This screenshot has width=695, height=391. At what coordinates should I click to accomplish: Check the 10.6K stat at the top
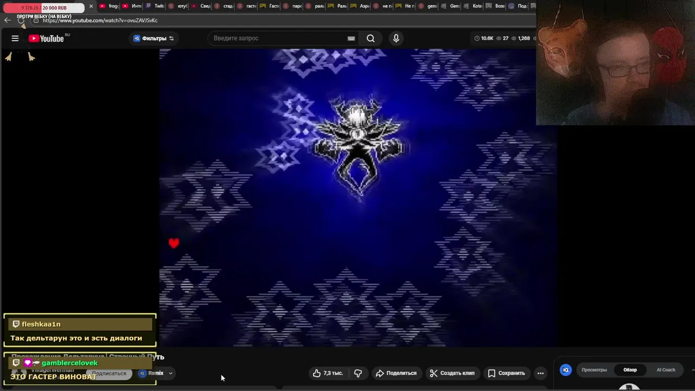(x=484, y=39)
